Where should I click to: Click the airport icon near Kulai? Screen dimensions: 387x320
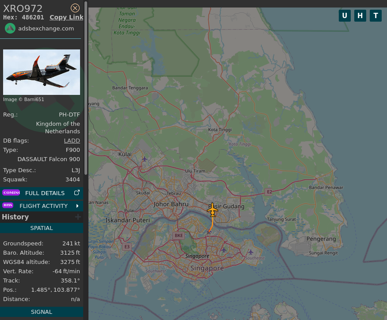(144, 159)
